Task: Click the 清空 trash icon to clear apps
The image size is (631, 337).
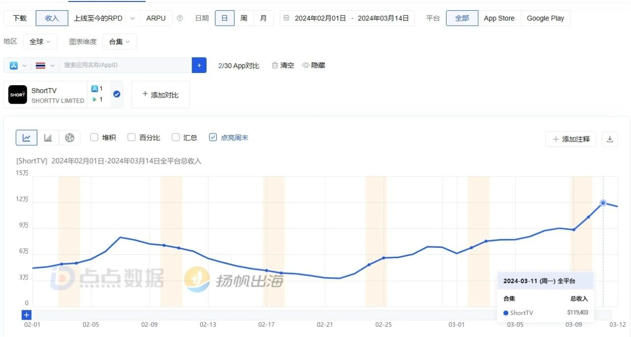Action: click(x=275, y=65)
